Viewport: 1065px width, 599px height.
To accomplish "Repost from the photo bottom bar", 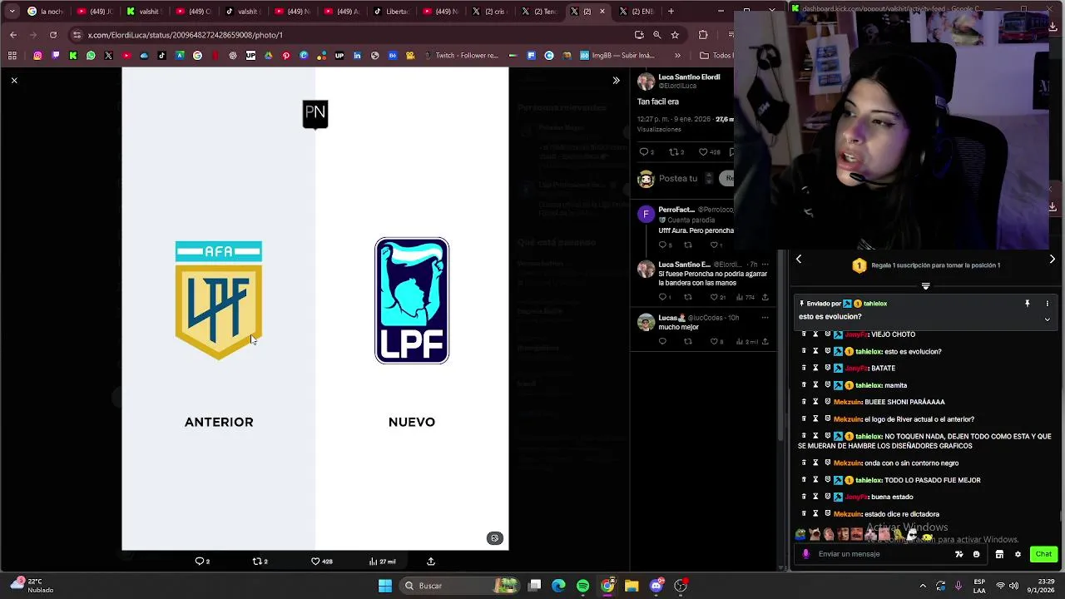I will 260,562.
